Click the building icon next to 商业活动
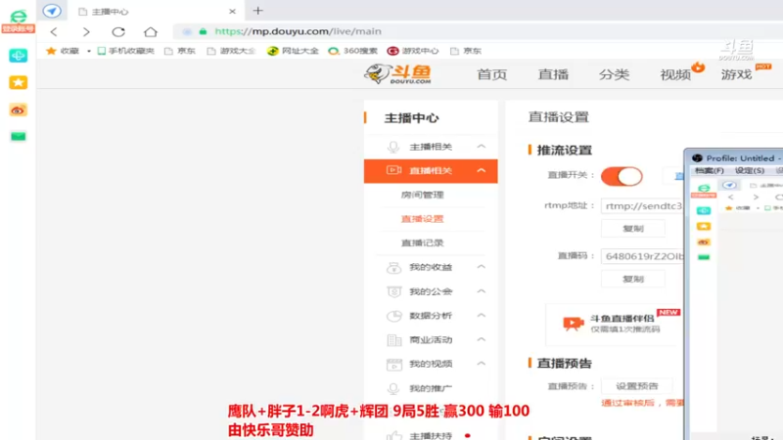 (x=394, y=339)
